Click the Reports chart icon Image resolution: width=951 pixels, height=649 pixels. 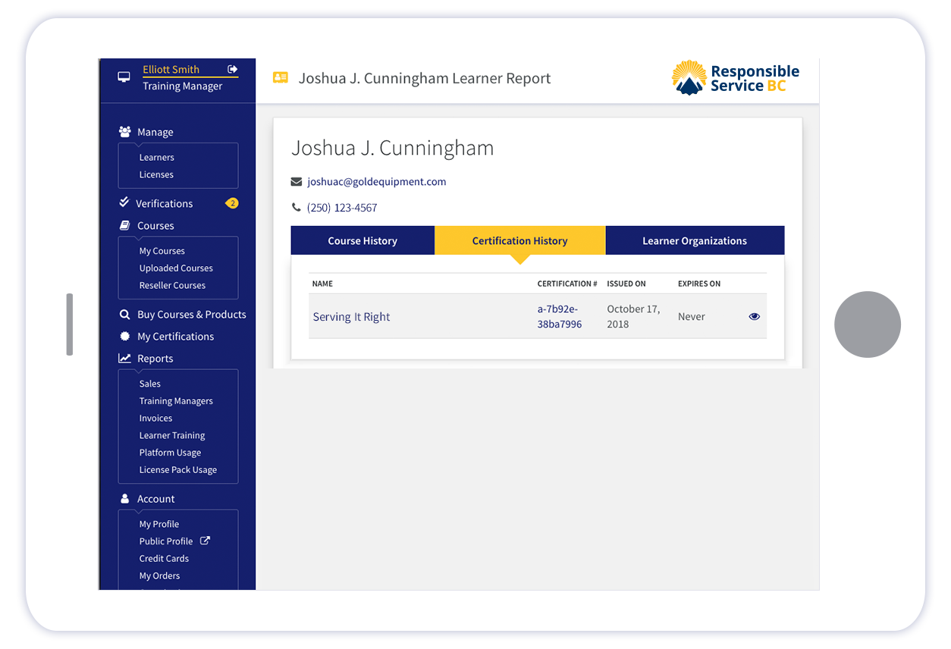click(125, 359)
